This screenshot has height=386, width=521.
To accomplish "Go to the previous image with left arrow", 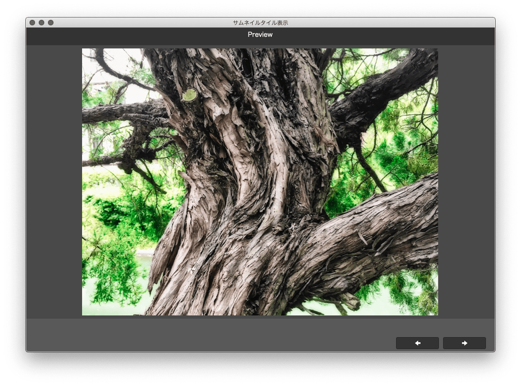I will point(417,343).
